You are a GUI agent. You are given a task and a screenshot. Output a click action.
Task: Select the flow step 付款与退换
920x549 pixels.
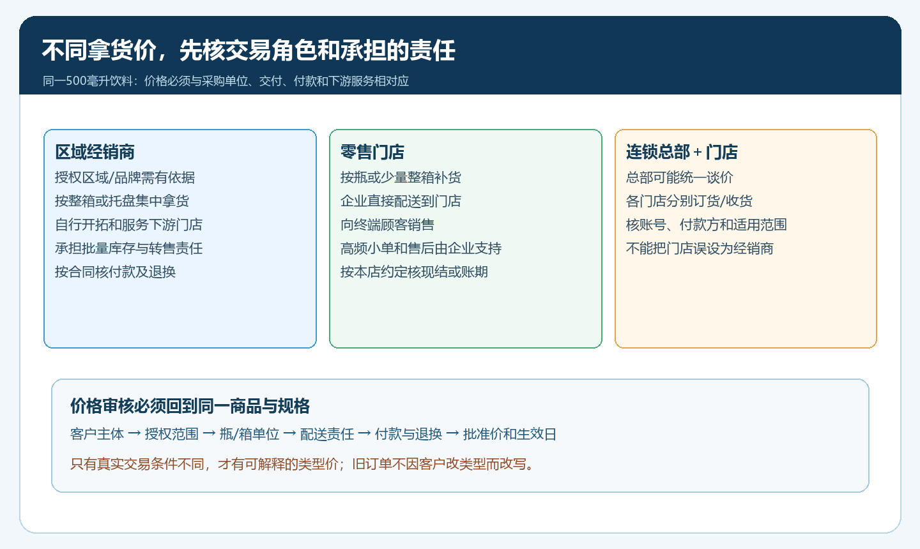[x=408, y=434]
